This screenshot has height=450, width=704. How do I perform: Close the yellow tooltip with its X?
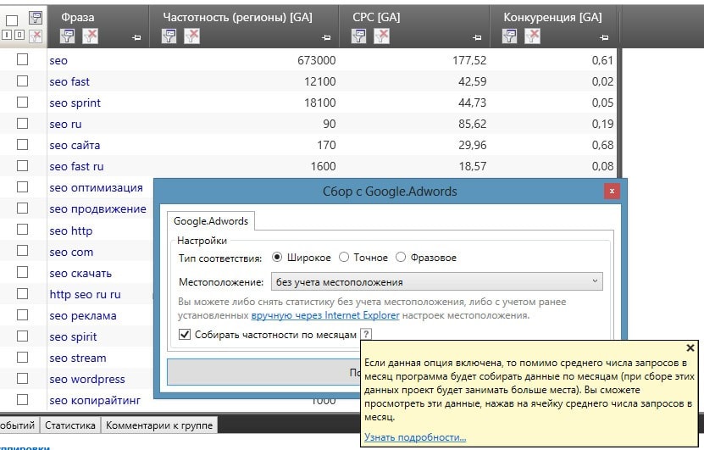click(x=690, y=347)
